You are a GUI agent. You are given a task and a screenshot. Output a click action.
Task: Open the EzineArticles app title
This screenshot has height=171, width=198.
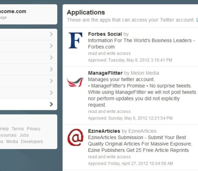(104, 131)
